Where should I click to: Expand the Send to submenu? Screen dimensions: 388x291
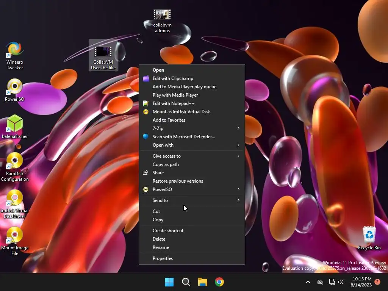click(x=192, y=200)
